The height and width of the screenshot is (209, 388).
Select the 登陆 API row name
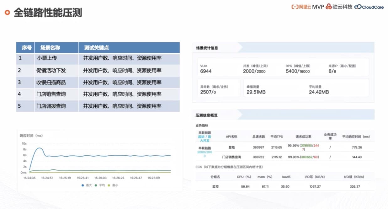[232, 147]
